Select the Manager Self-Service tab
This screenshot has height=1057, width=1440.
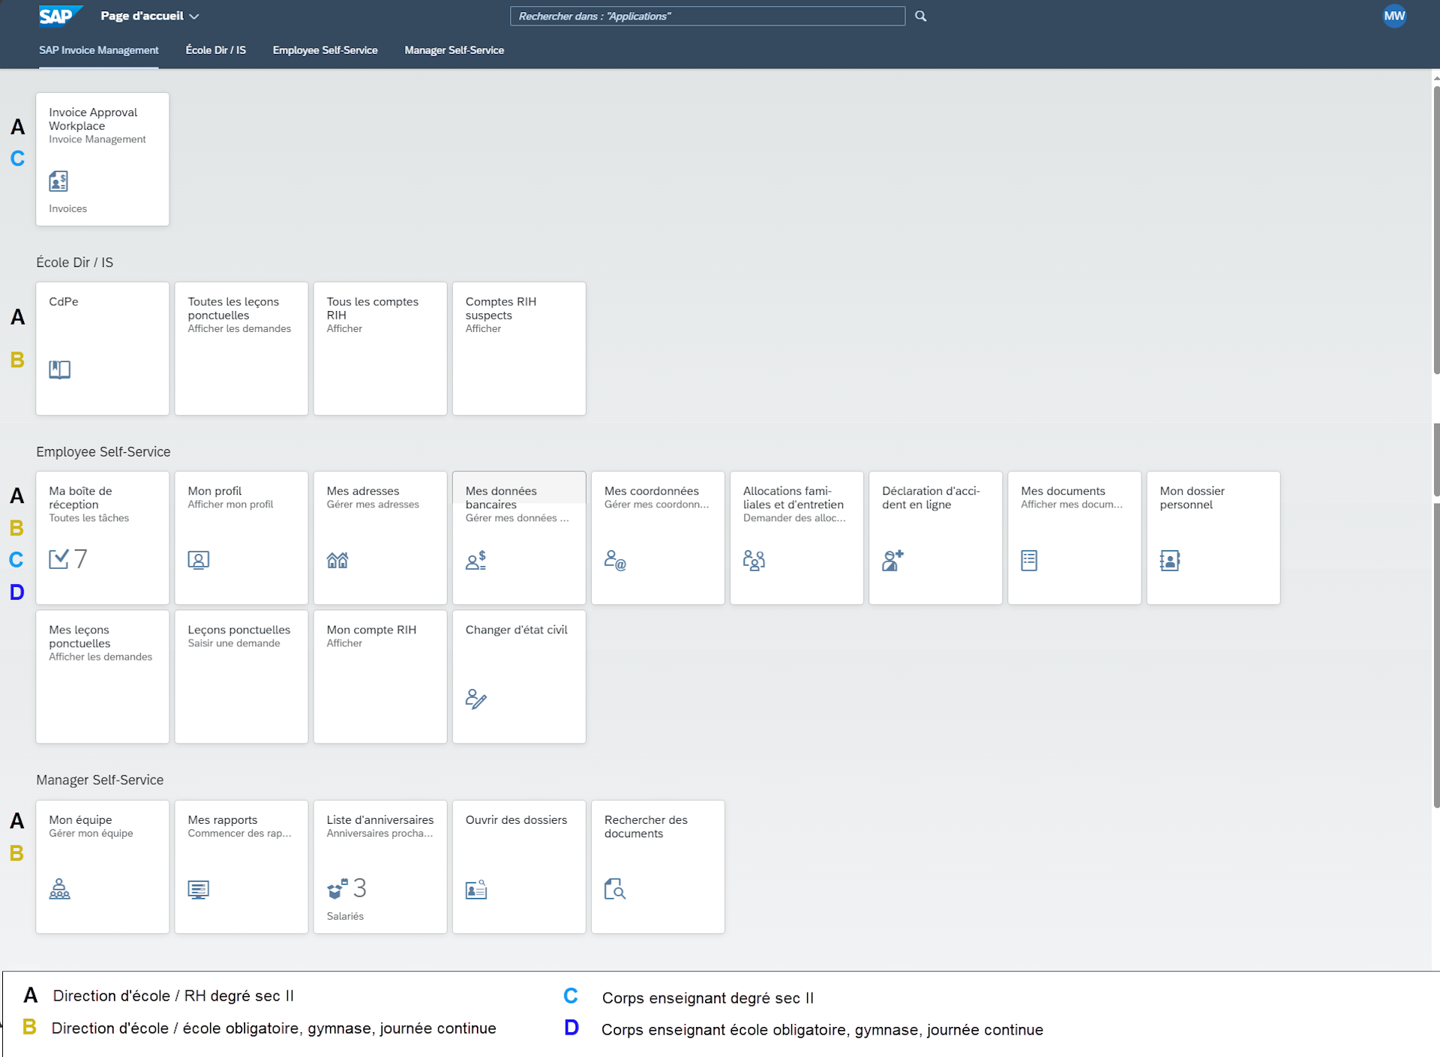pos(454,50)
